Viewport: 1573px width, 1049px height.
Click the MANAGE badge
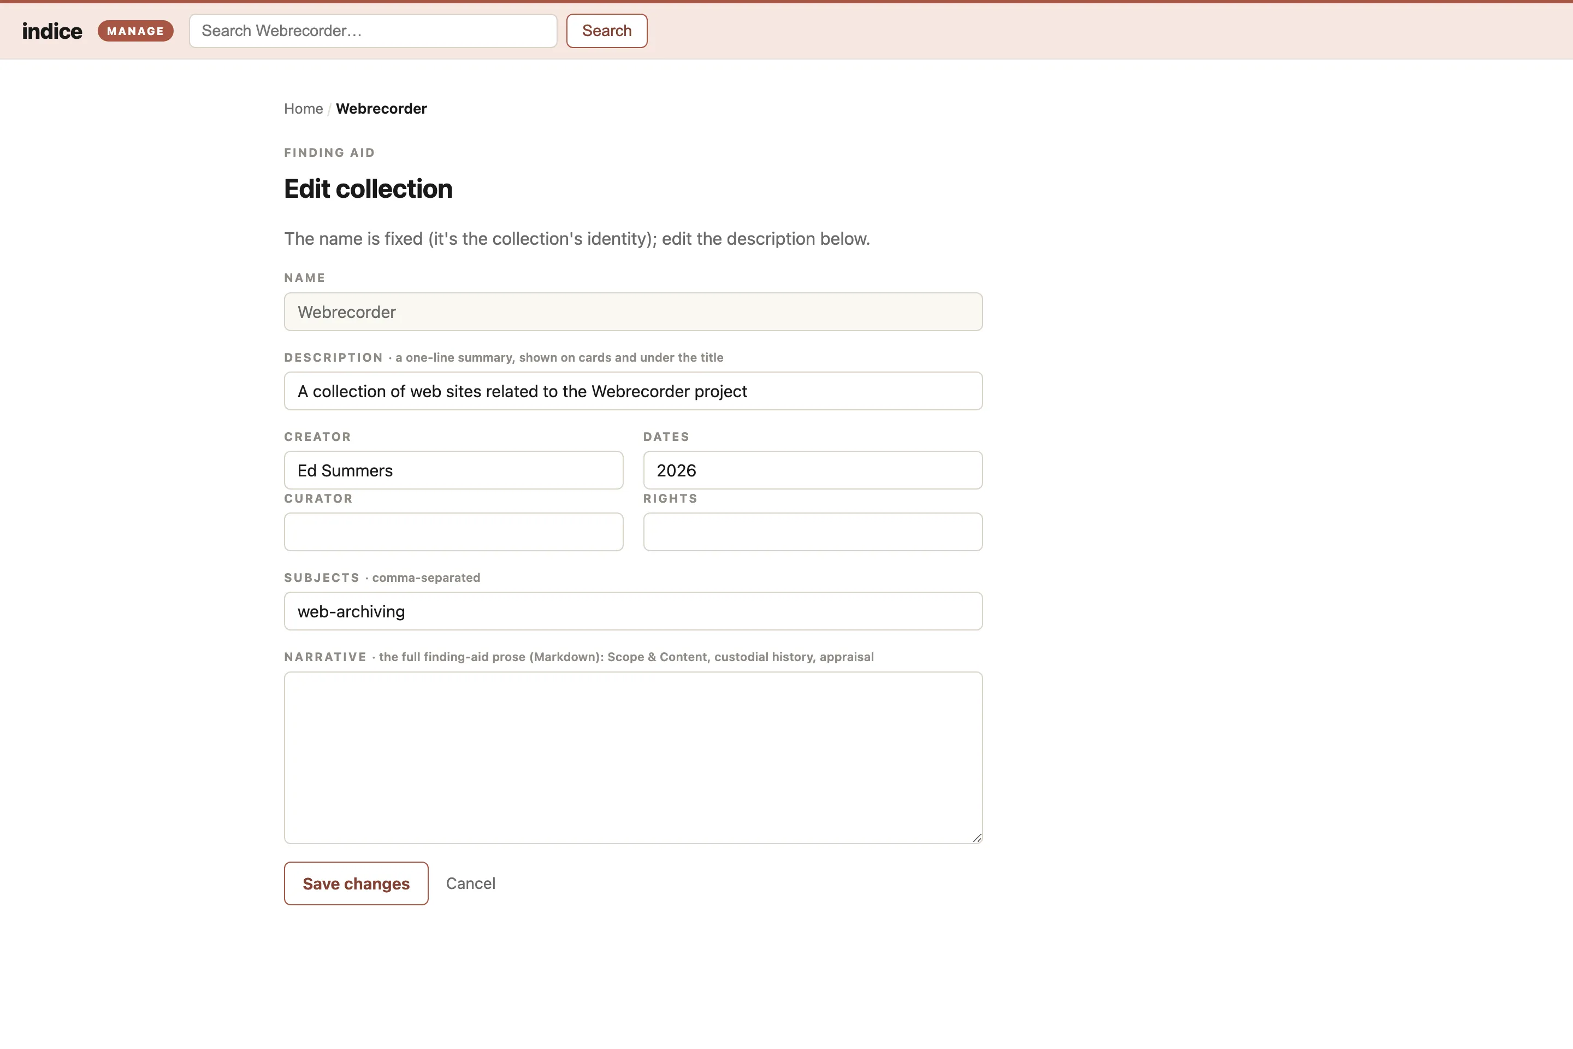click(x=136, y=31)
